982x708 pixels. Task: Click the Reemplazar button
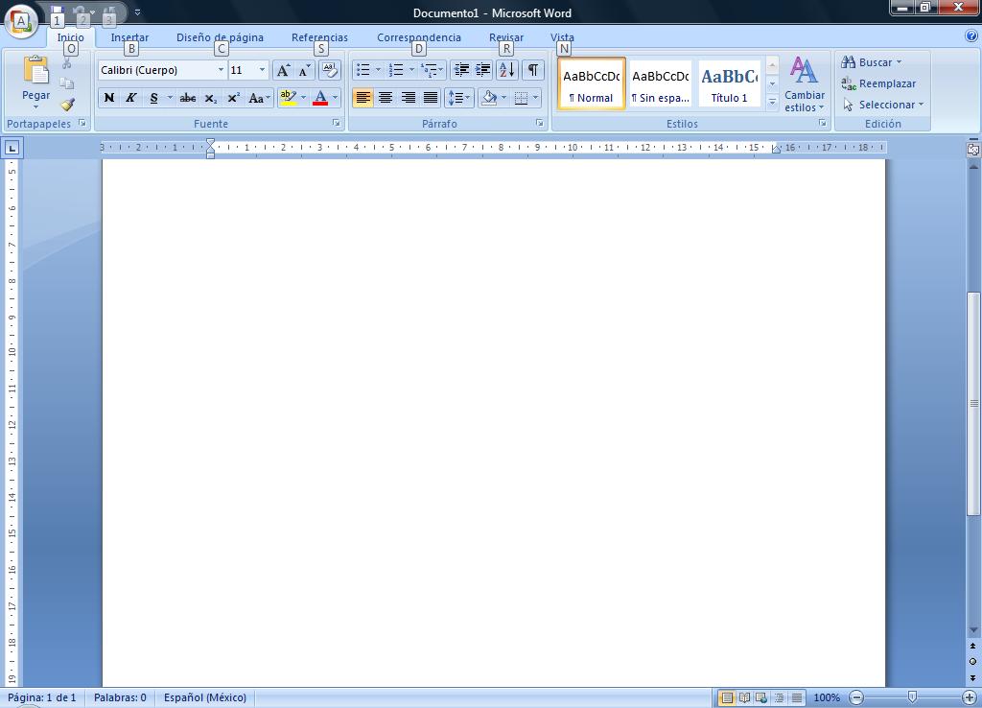pos(878,83)
